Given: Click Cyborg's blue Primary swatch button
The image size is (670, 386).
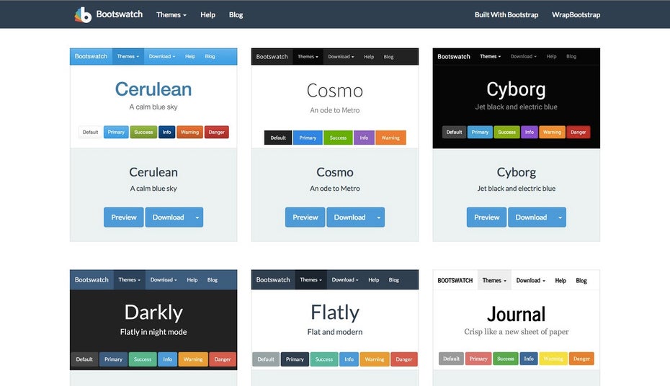Looking at the screenshot, I should point(480,132).
